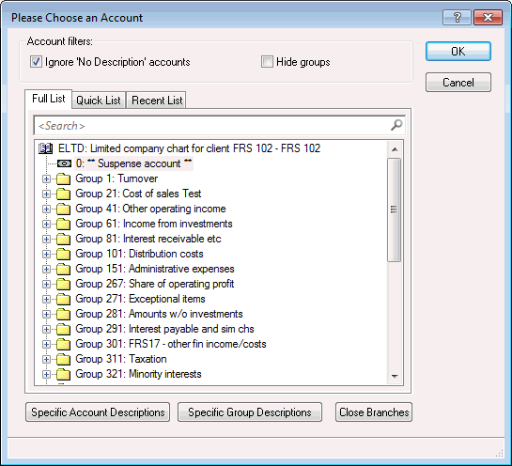512x466 pixels.
Task: Click folder icon for Group 271 Exceptional items
Action: coord(63,299)
